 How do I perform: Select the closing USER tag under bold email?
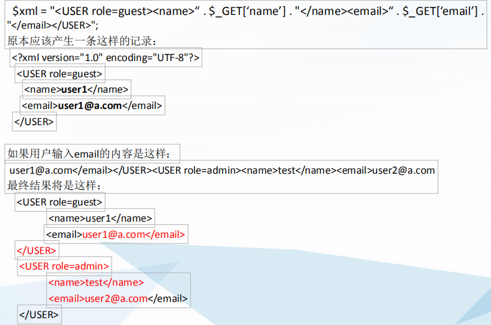click(x=34, y=121)
